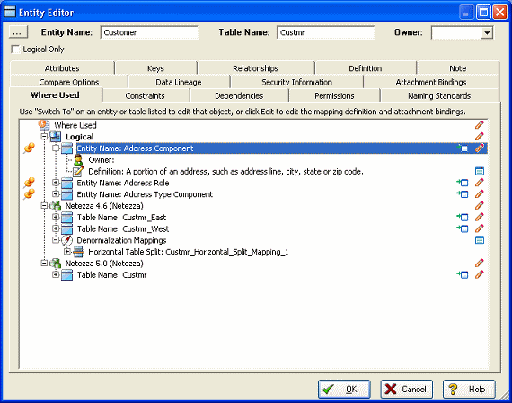Open the Permissions tab
This screenshot has height=403, width=512.
tap(334, 95)
